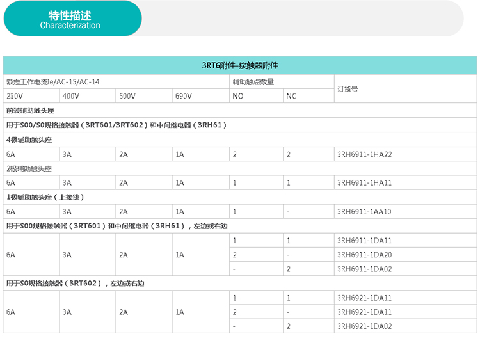
Task: Click 1A in the 3RH6911-1HA11 row
Action: (180, 183)
